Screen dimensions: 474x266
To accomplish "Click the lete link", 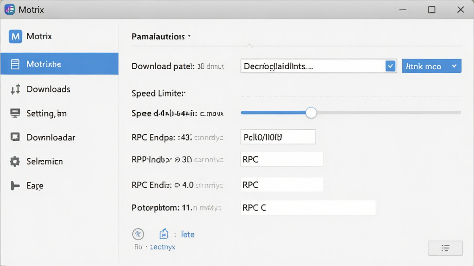I will tap(188, 234).
